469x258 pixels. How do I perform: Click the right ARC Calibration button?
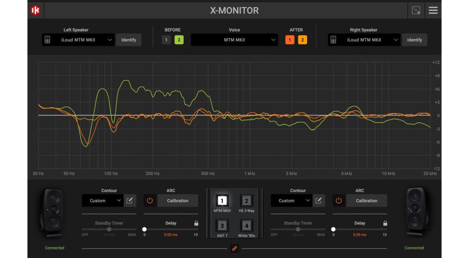click(366, 200)
